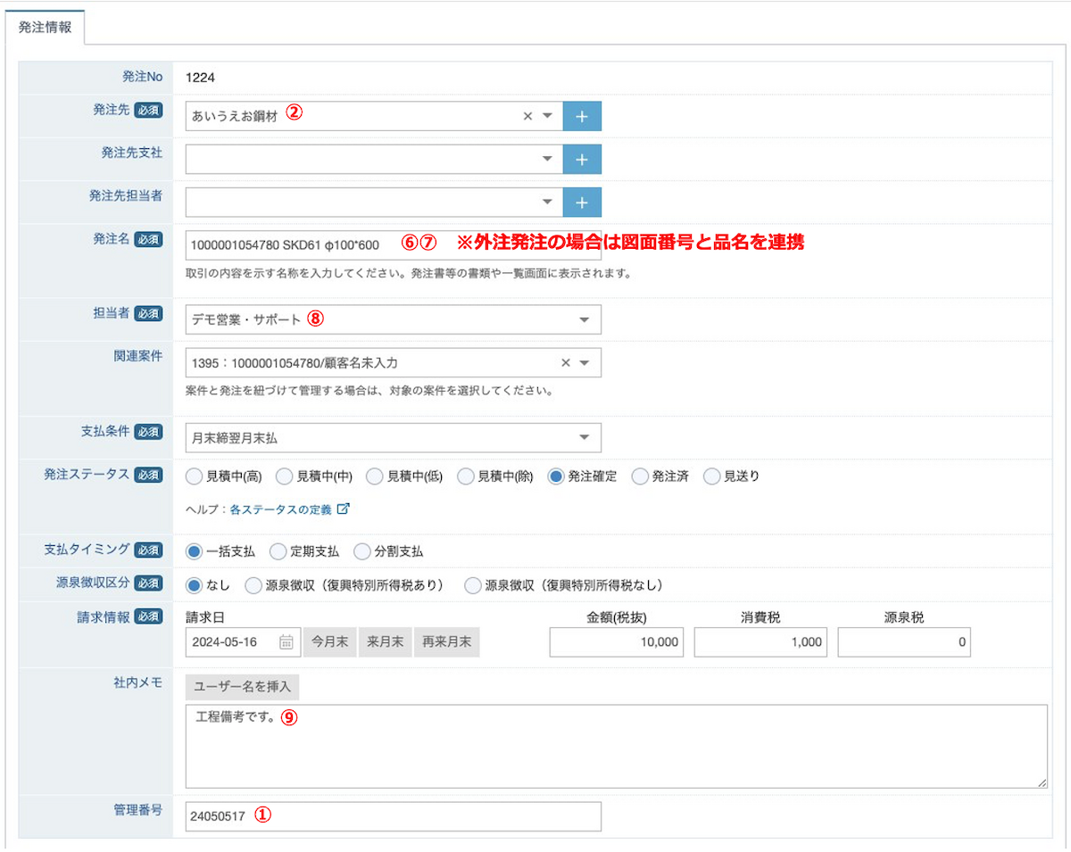Image resolution: width=1071 pixels, height=852 pixels.
Task: Click the plus button beside 発注先 field
Action: pos(582,116)
